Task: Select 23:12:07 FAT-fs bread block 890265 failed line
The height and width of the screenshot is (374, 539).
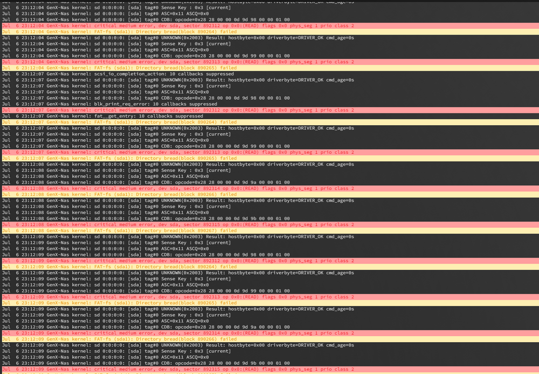Action: pyautogui.click(x=270, y=158)
